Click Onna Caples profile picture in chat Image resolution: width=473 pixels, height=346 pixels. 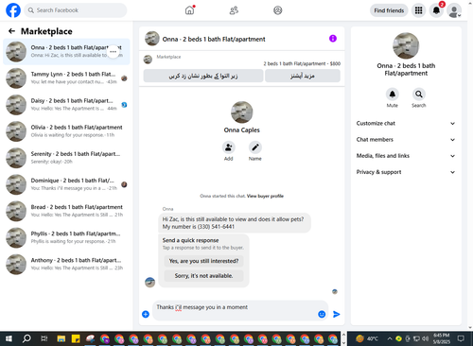242,112
